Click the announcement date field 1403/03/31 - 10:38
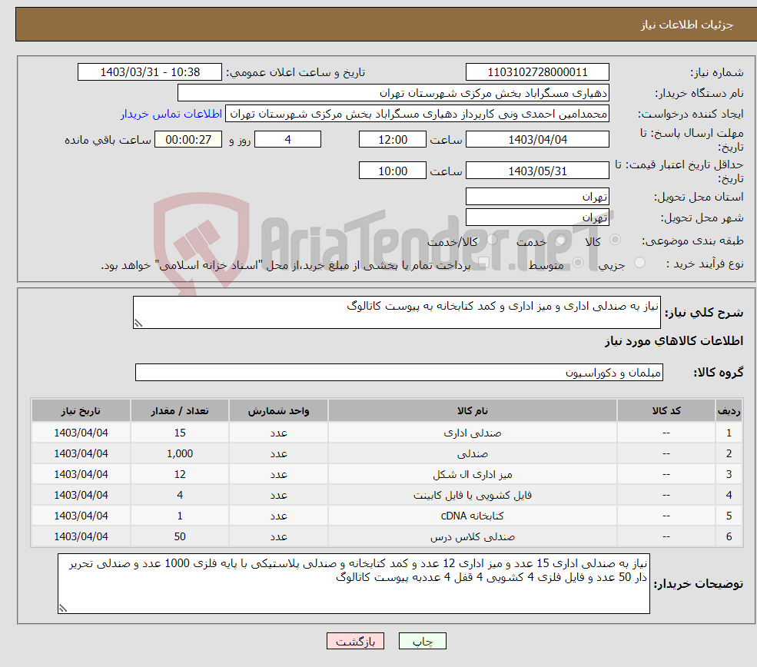This screenshot has width=757, height=667. tap(150, 72)
